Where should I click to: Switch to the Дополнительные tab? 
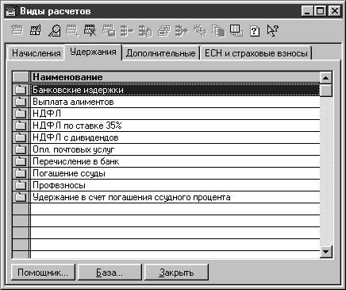(161, 53)
